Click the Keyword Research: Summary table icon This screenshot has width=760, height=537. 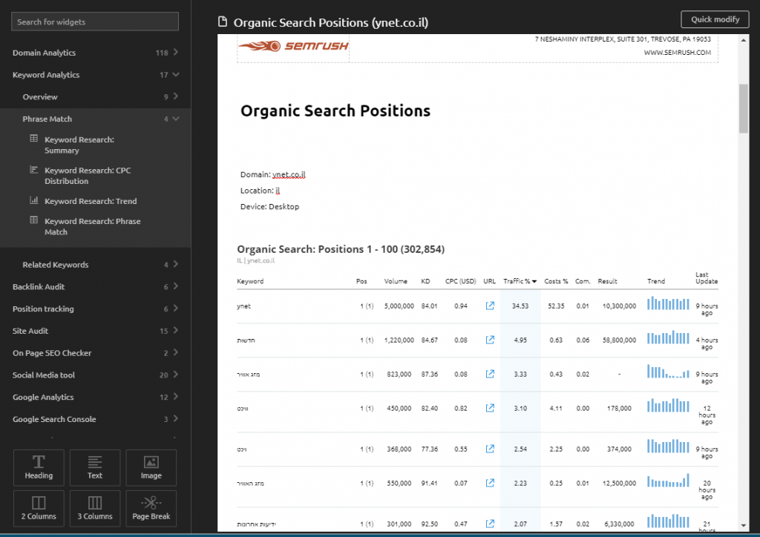(x=34, y=139)
